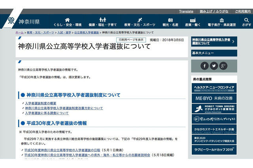Image resolution: width=253 pixels, height=168 pixels.
Task: Open ME-BYO 未病の改善 banner
Action: click(x=214, y=98)
